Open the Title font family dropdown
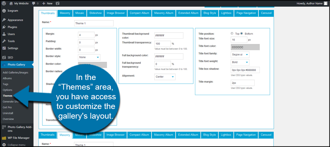The height and width of the screenshot is (147, 330). (x=240, y=55)
